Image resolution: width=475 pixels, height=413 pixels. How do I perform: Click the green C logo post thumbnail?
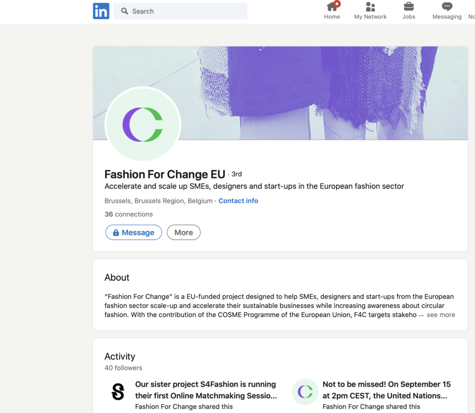pos(305,392)
